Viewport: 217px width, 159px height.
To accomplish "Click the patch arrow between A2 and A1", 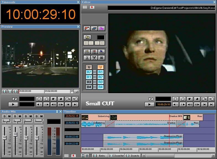I will coord(95,72).
